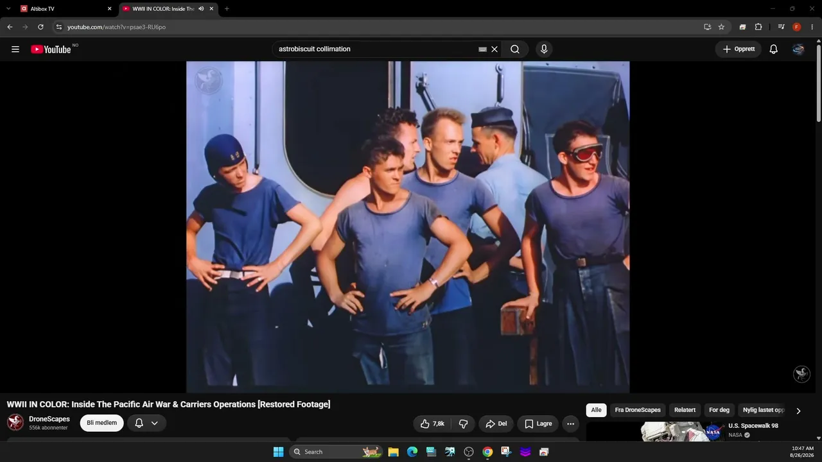
Task: Dislike the video with thumbs down
Action: (463, 424)
